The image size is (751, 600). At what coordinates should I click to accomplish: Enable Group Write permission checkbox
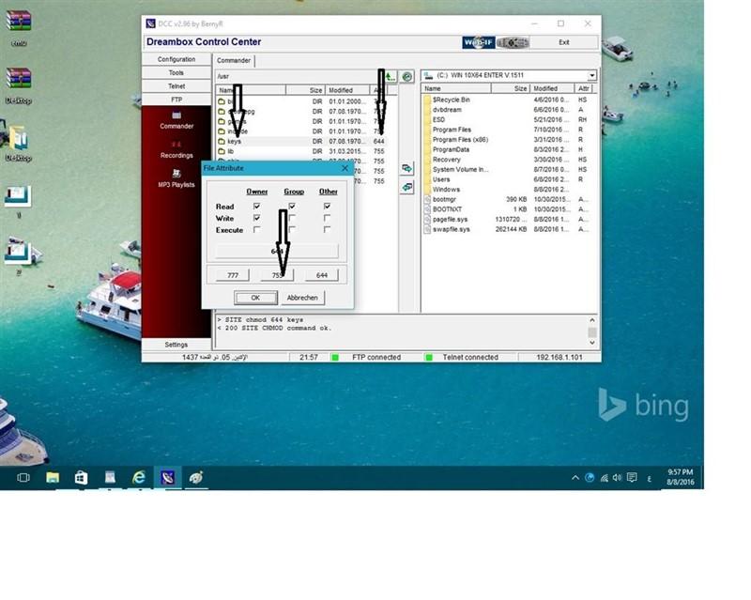[x=292, y=218]
